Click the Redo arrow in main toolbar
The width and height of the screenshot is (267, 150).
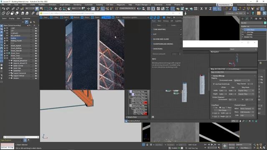[8, 9]
